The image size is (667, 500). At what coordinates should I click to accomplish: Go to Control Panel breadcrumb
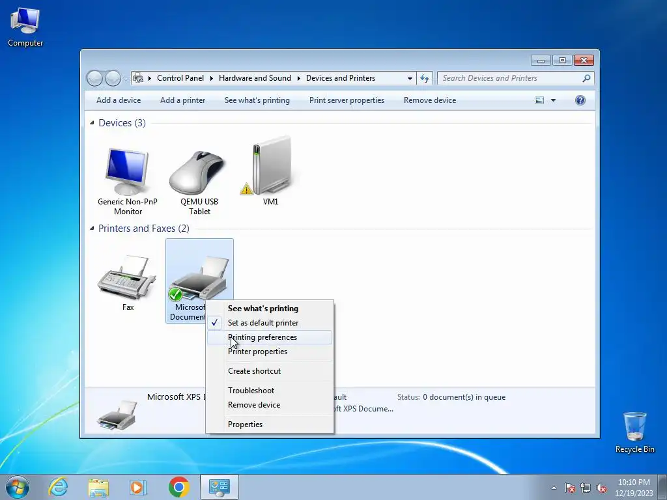[180, 78]
